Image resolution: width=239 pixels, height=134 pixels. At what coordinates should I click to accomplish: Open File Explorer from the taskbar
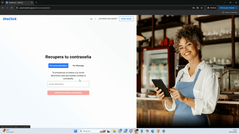(114, 131)
